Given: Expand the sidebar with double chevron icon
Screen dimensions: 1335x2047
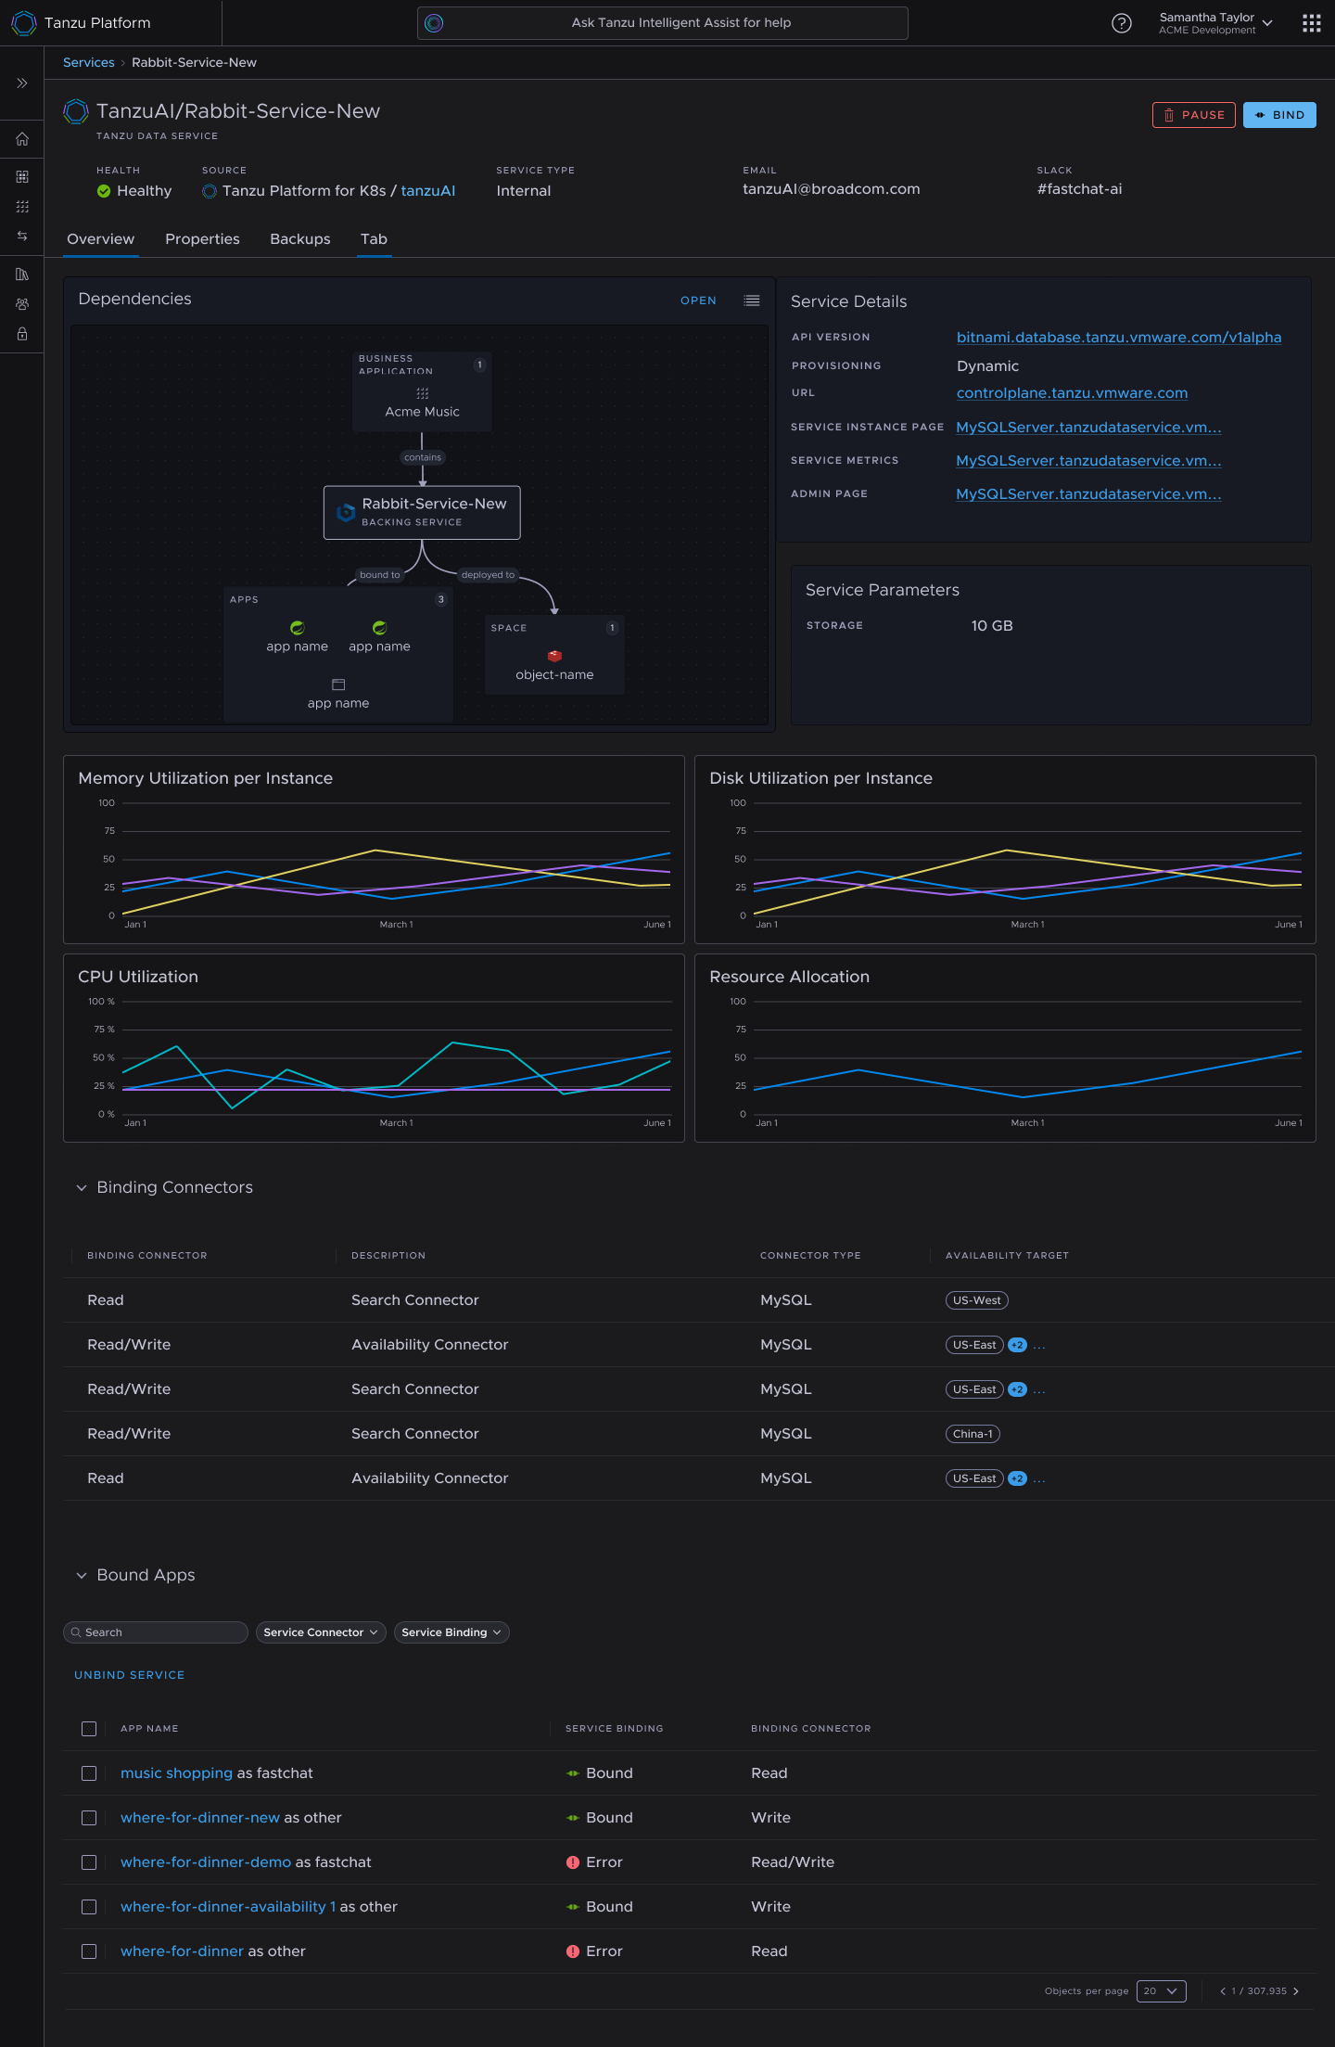Looking at the screenshot, I should coord(22,83).
